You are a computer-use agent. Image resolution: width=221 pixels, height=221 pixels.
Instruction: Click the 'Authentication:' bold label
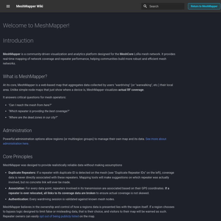click(x=19, y=199)
